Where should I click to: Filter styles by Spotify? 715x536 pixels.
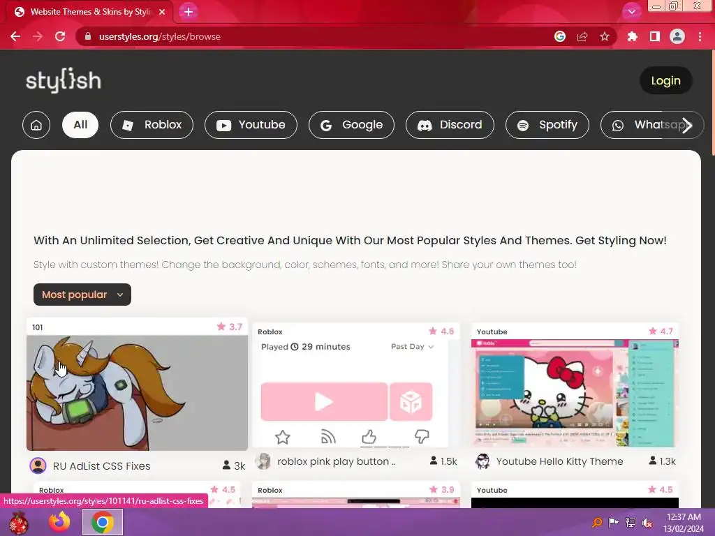tap(547, 125)
